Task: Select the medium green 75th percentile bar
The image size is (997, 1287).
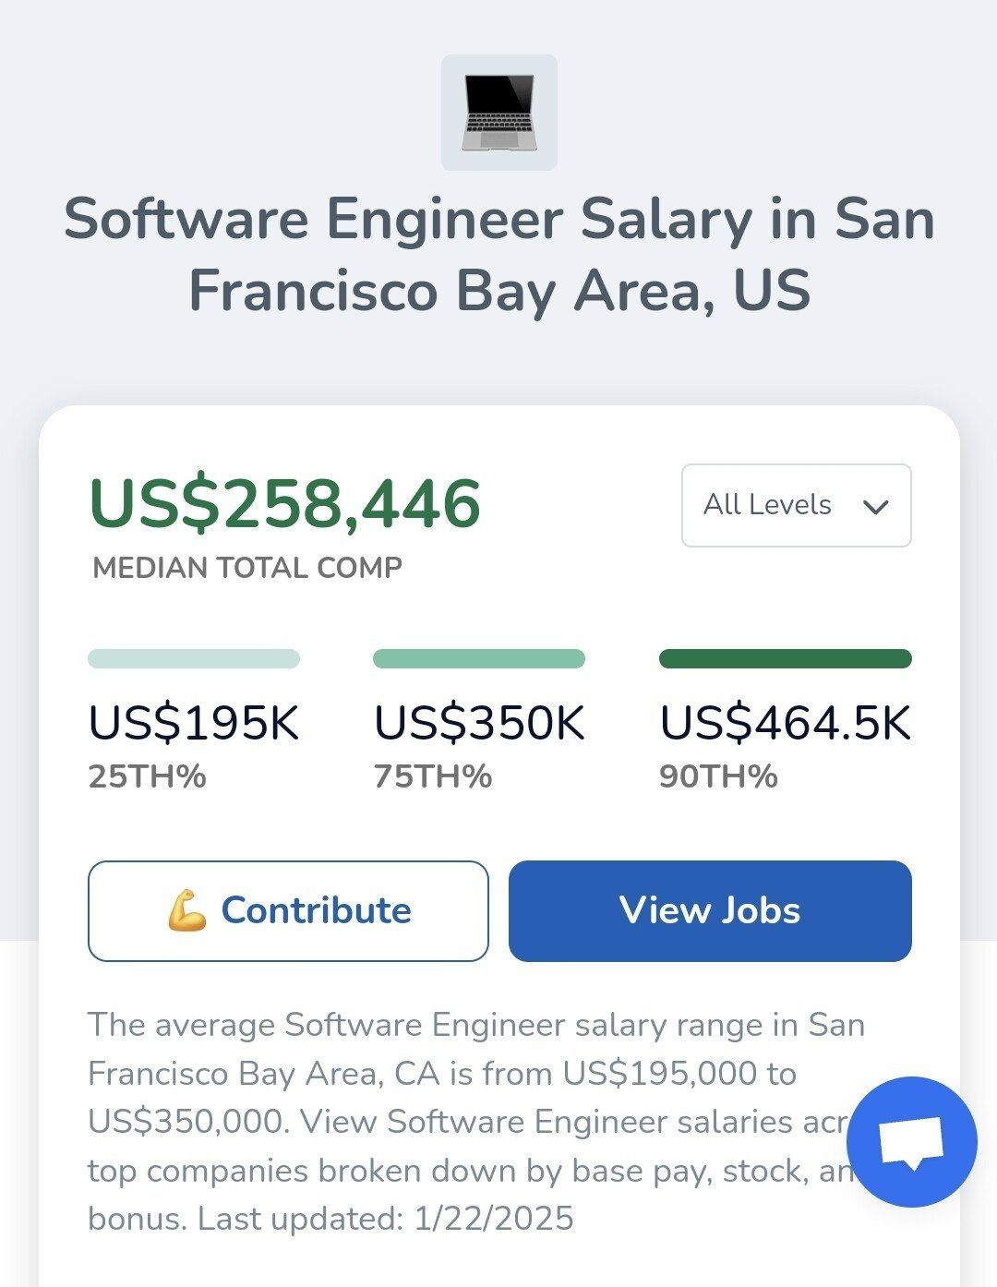Action: (x=479, y=658)
